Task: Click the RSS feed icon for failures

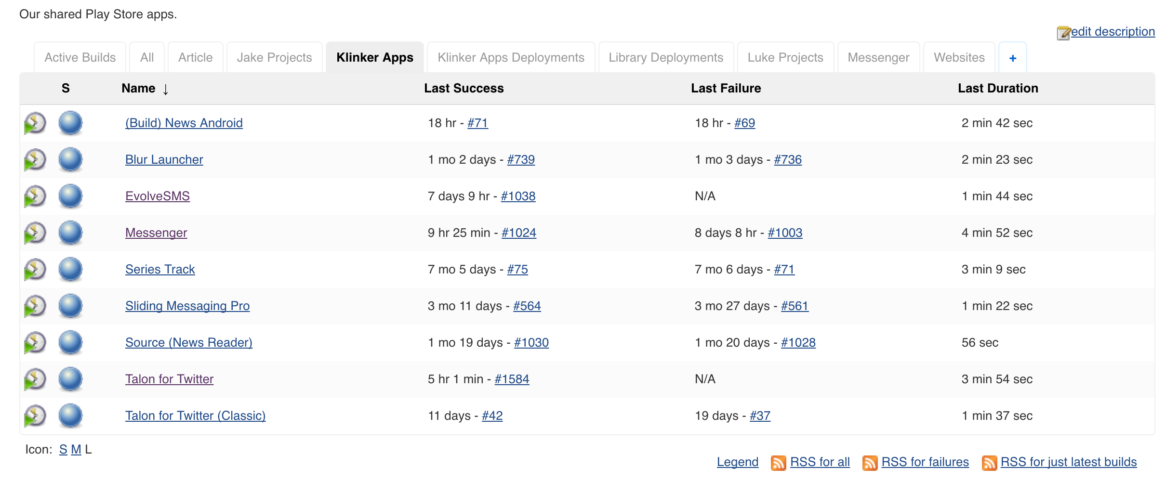Action: point(870,463)
